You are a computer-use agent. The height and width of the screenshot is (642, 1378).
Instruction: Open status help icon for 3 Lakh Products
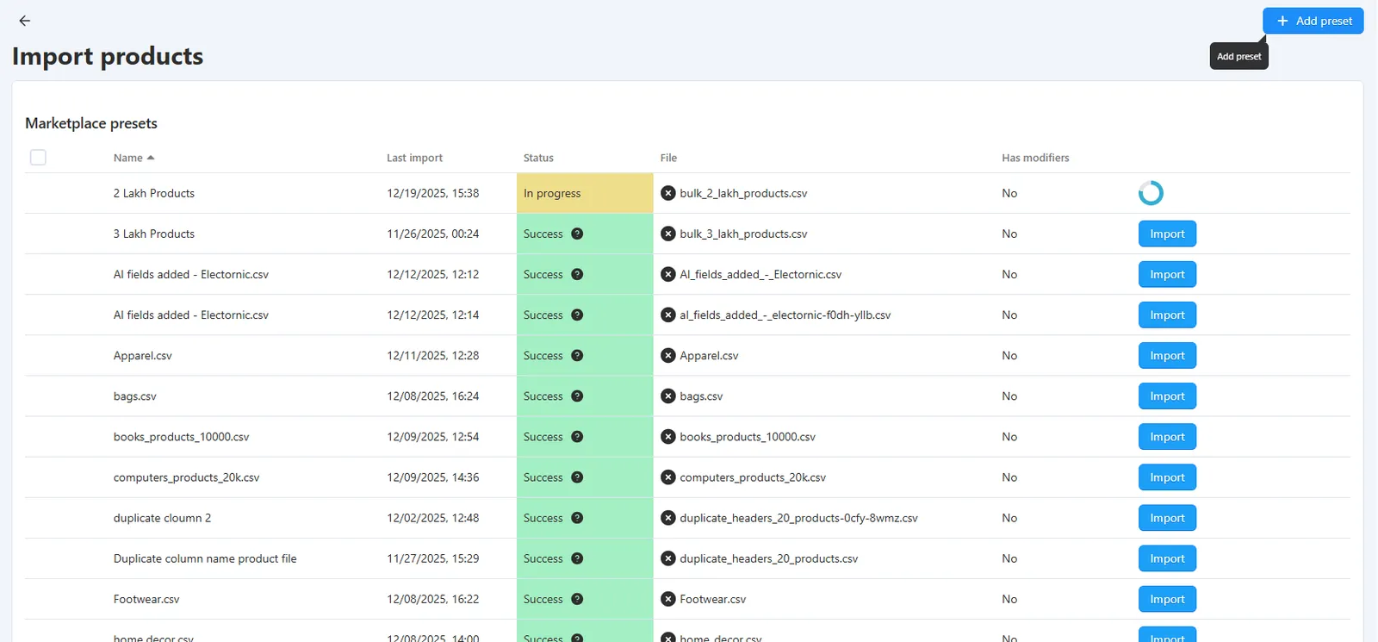coord(577,234)
